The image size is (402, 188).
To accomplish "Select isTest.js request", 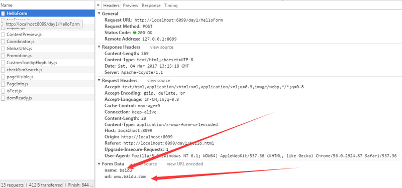I will [47, 91].
